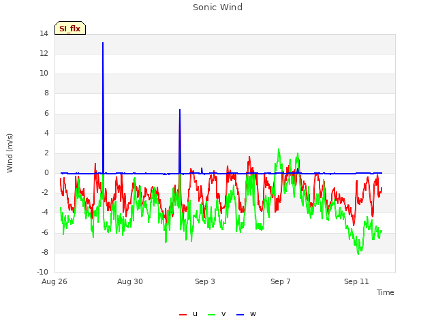Toggle the w series legend entry
The image size is (436, 327).
(246, 314)
